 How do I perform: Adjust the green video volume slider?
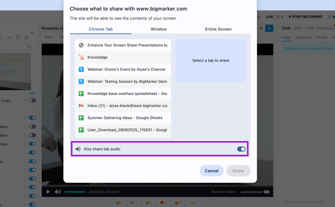point(75,192)
